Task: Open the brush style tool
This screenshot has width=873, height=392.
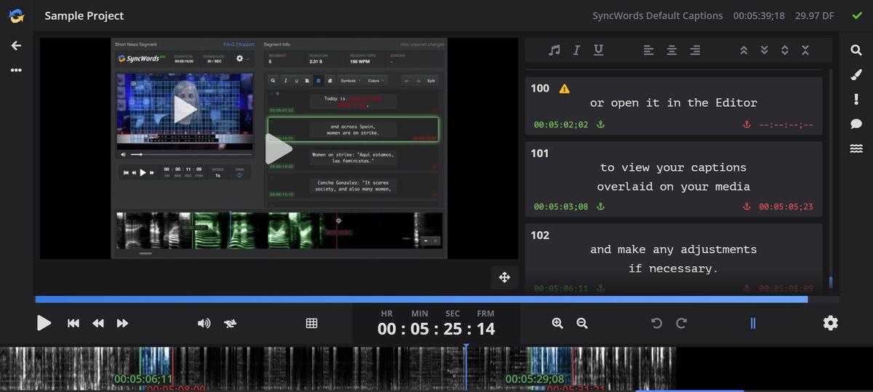Action: 856,75
